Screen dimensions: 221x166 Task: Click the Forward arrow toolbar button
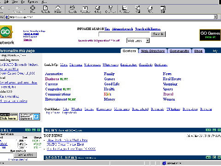(x=17, y=9)
